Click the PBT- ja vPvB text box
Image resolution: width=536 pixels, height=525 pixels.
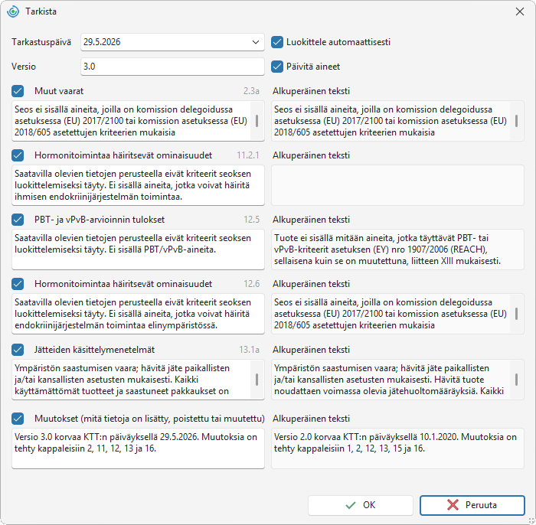pos(138,249)
